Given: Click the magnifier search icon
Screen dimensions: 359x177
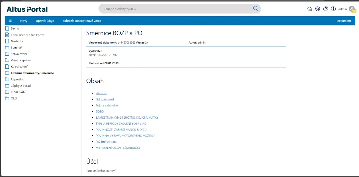Looking at the screenshot, I should tap(255, 9).
